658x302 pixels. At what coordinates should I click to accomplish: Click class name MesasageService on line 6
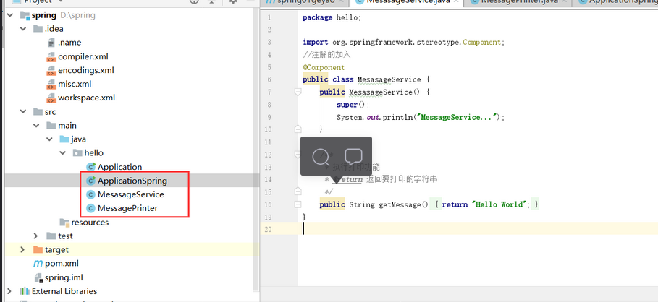click(389, 79)
